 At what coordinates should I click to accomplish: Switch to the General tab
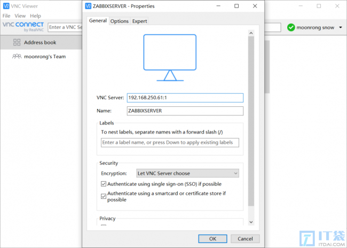click(x=98, y=21)
